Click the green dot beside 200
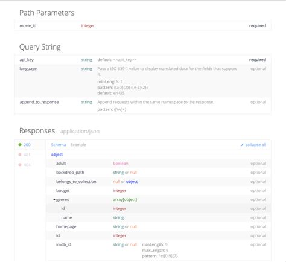The width and height of the screenshot is (286, 262). (x=20, y=145)
